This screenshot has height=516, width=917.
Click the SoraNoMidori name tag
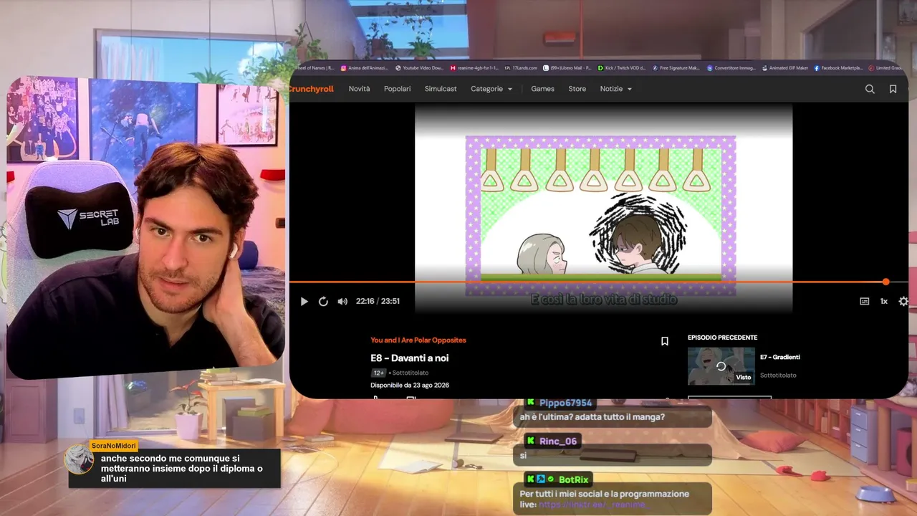[x=113, y=446]
